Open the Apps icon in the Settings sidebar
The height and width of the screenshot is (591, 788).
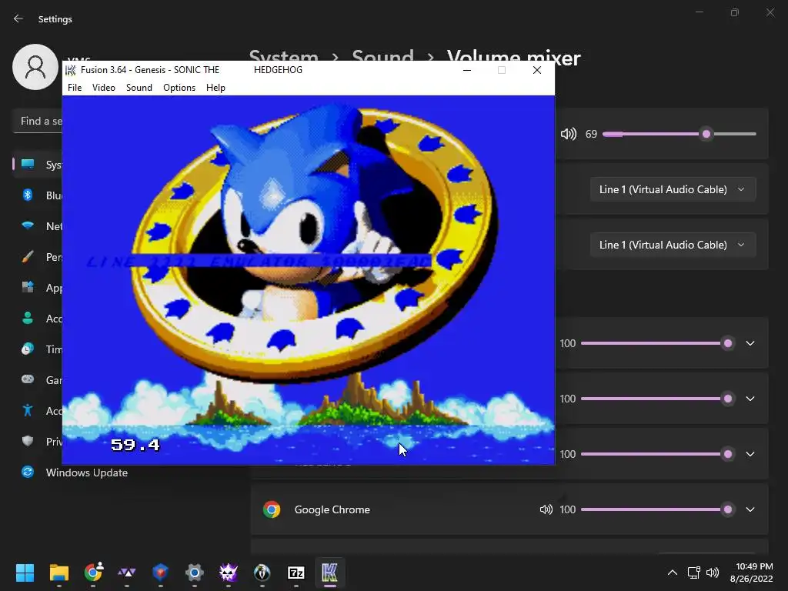click(28, 288)
